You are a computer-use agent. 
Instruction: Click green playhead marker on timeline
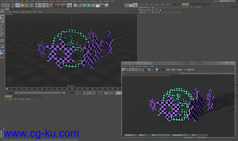click(x=7, y=89)
